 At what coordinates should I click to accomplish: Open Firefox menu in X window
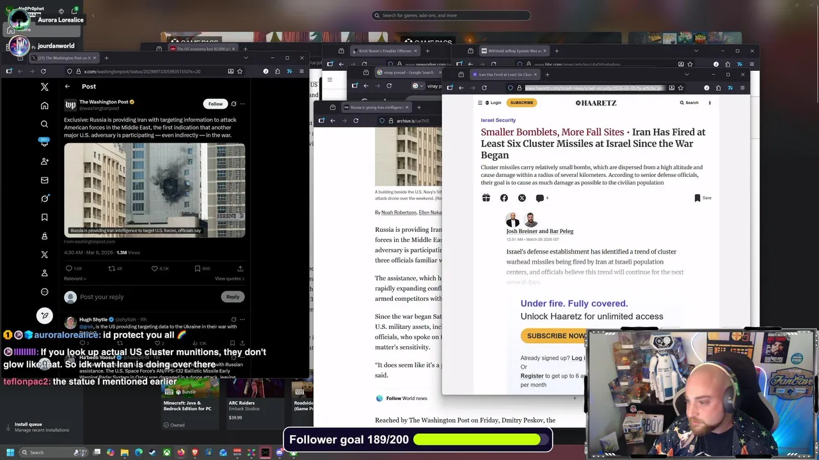pyautogui.click(x=301, y=71)
